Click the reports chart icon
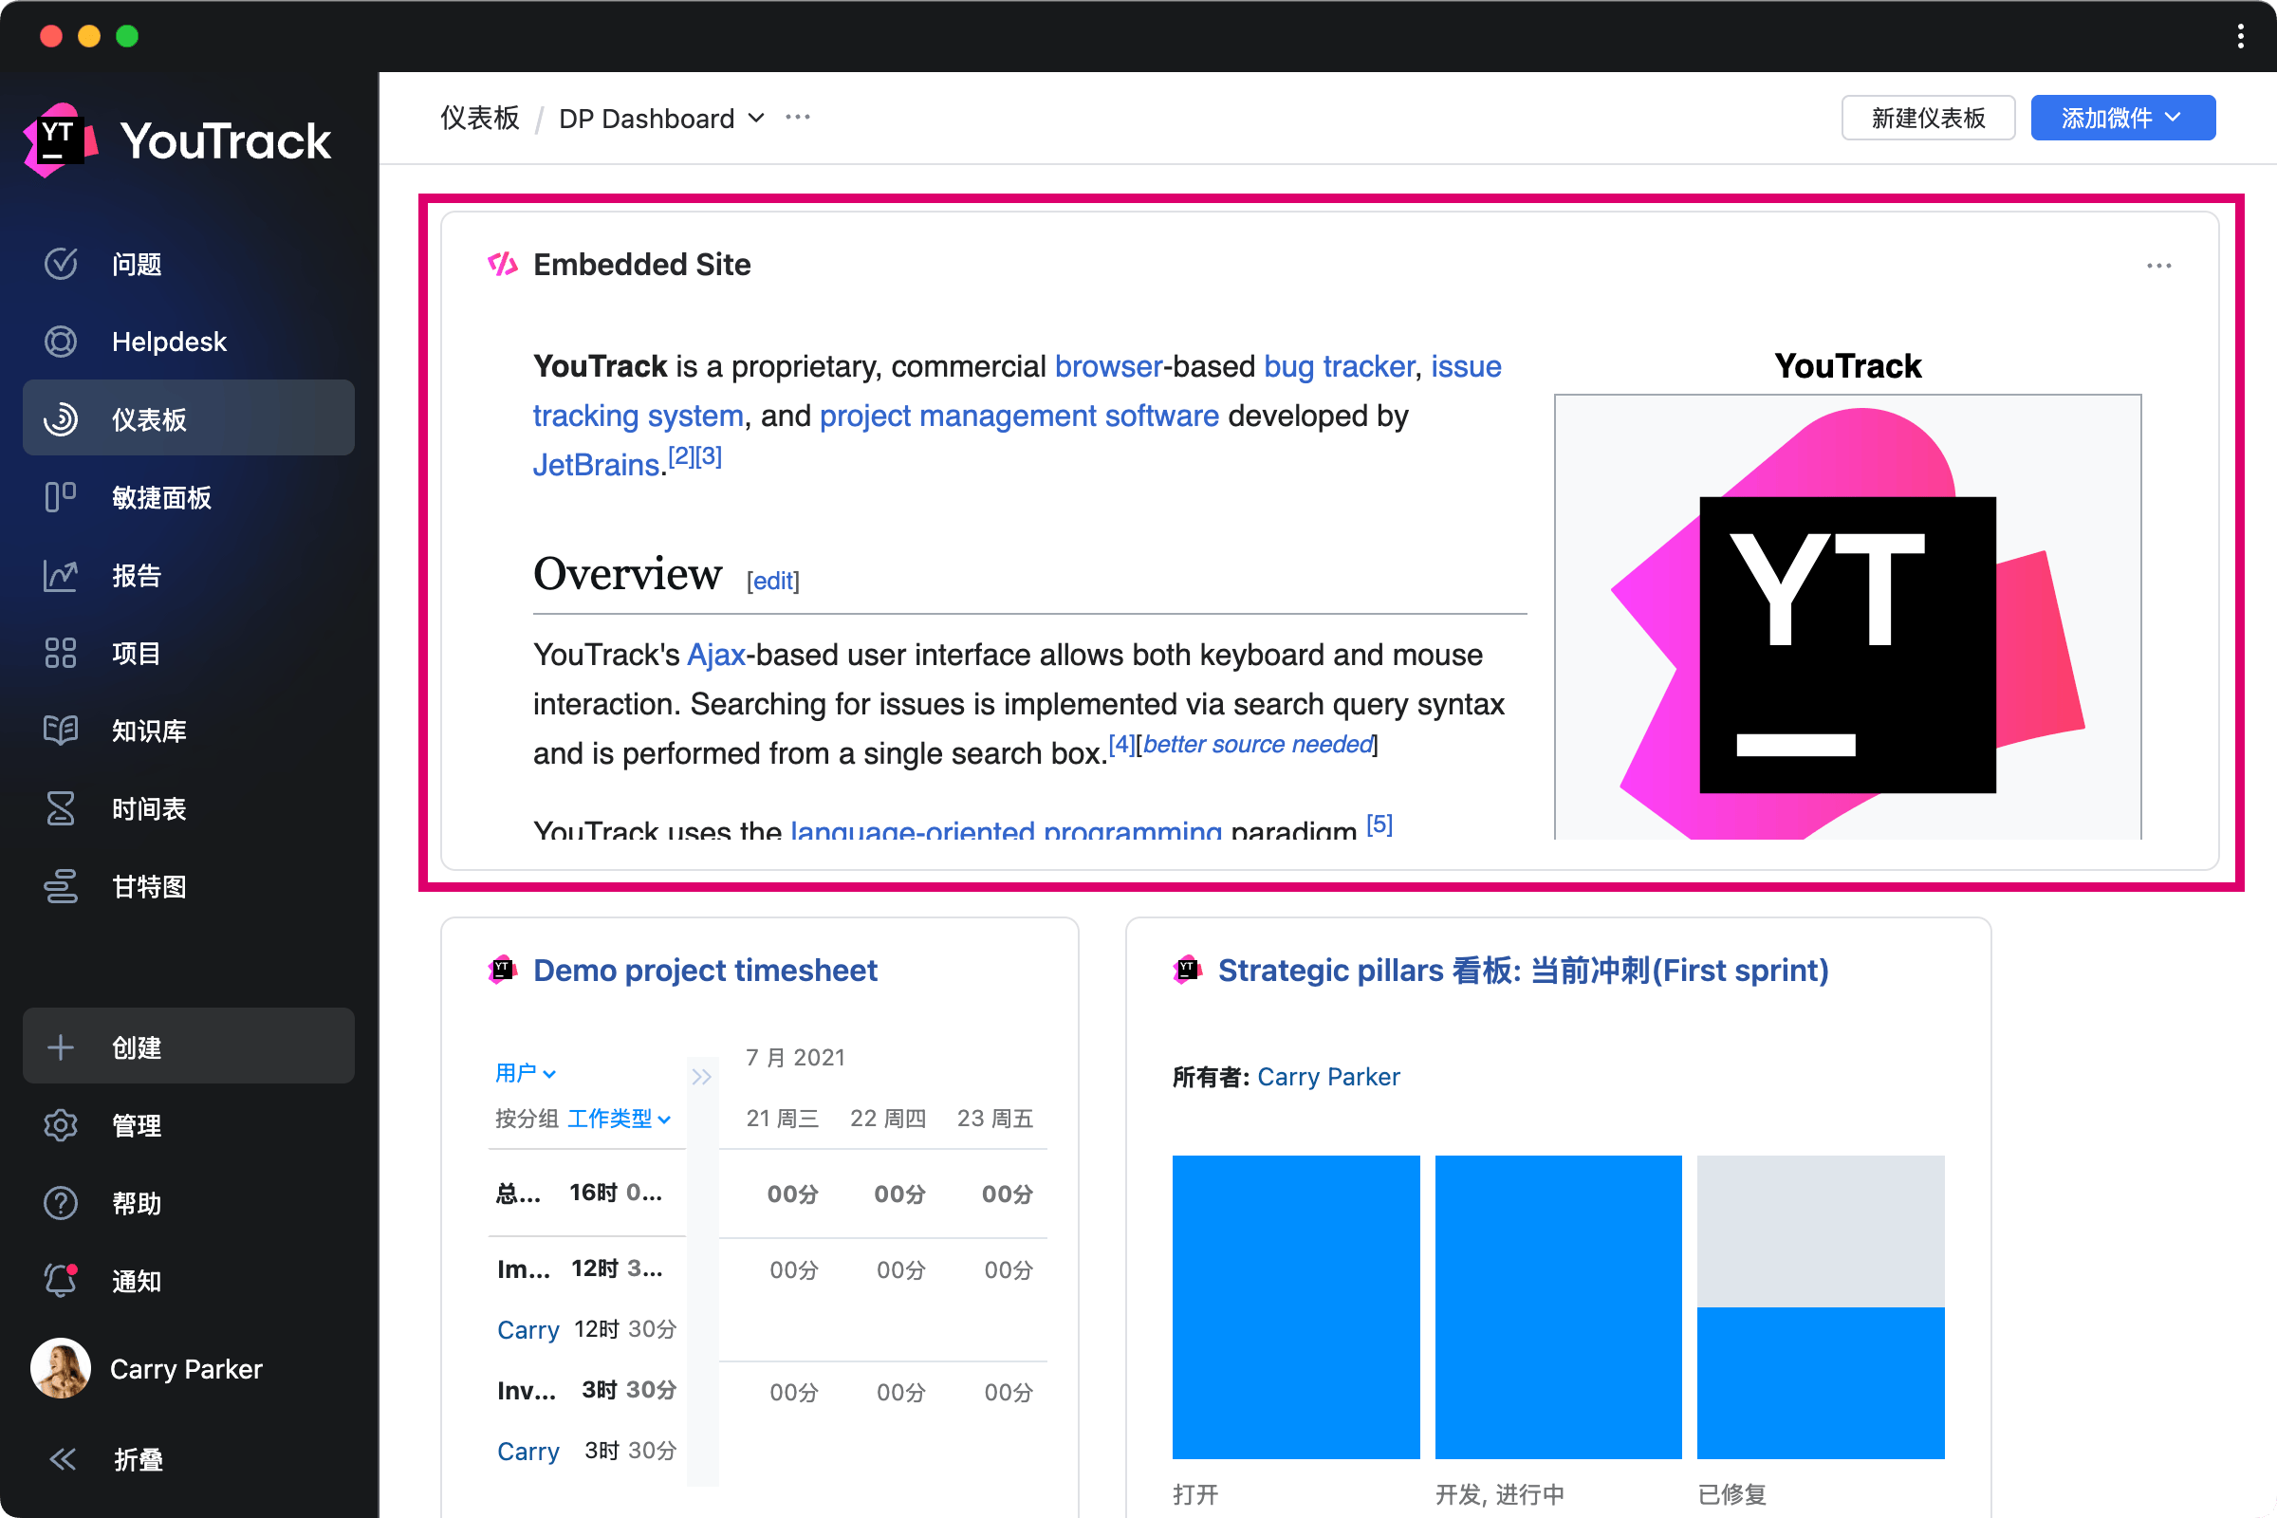This screenshot has width=2277, height=1518. point(60,575)
